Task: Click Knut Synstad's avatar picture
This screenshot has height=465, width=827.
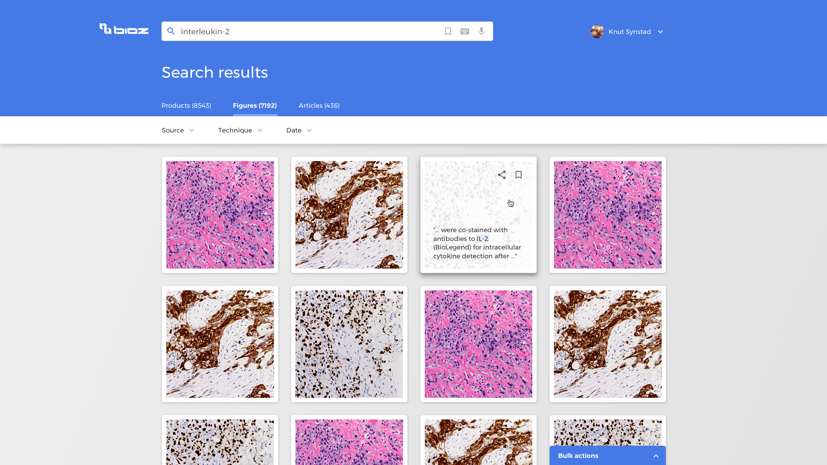Action: [x=597, y=31]
